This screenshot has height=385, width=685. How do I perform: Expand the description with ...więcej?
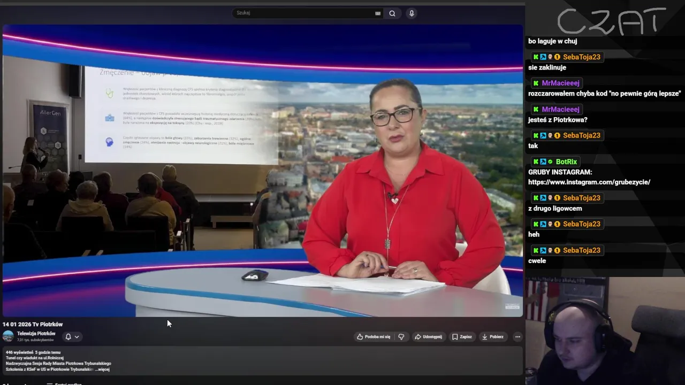coord(102,369)
